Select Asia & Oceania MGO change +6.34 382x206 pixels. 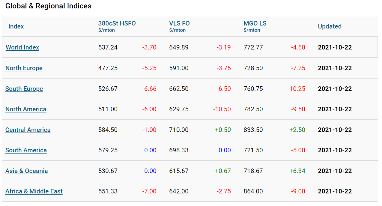[x=297, y=171]
